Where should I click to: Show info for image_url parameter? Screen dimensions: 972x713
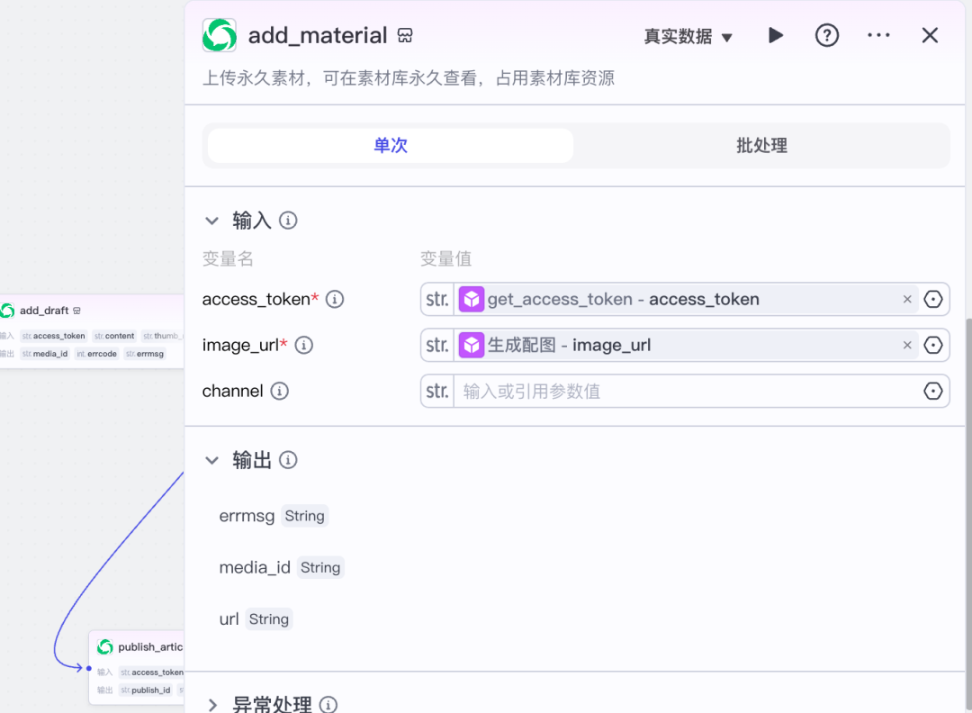[x=304, y=346]
